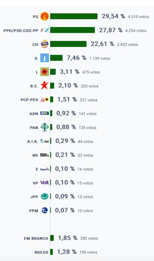Screen dimensions: 154x261
Task: Click the ADN party logo
Action: point(45,113)
